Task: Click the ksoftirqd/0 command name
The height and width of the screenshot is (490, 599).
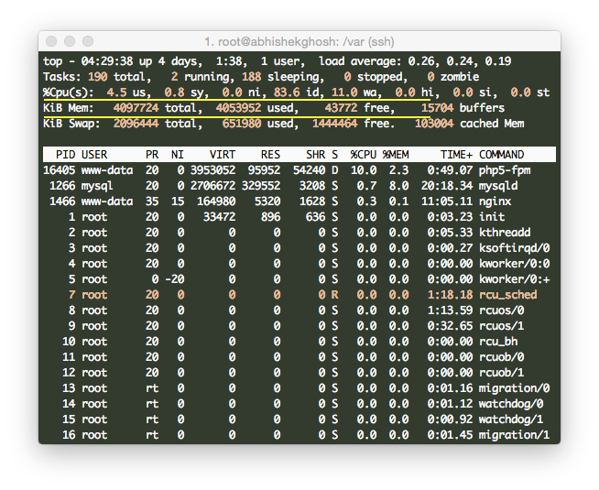Action: [514, 248]
